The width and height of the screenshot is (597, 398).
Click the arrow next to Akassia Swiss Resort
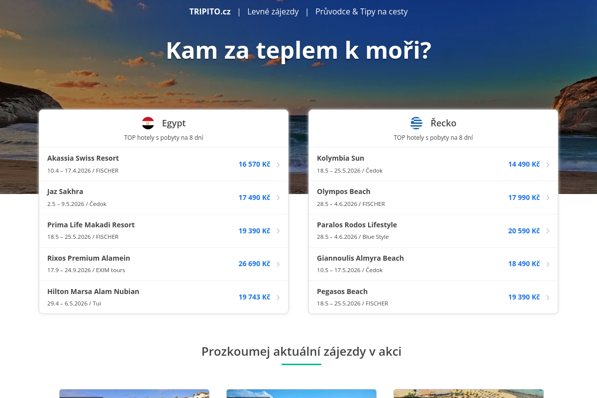tap(278, 164)
